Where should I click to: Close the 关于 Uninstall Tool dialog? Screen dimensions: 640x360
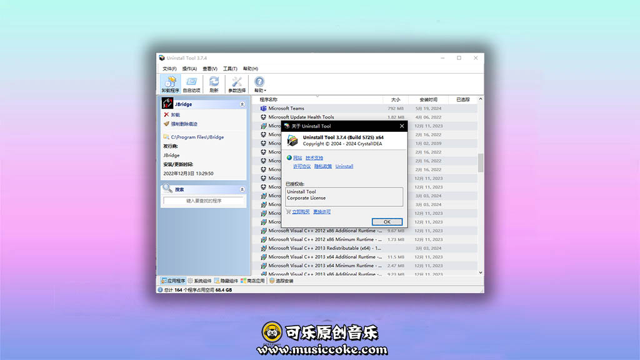pyautogui.click(x=402, y=126)
